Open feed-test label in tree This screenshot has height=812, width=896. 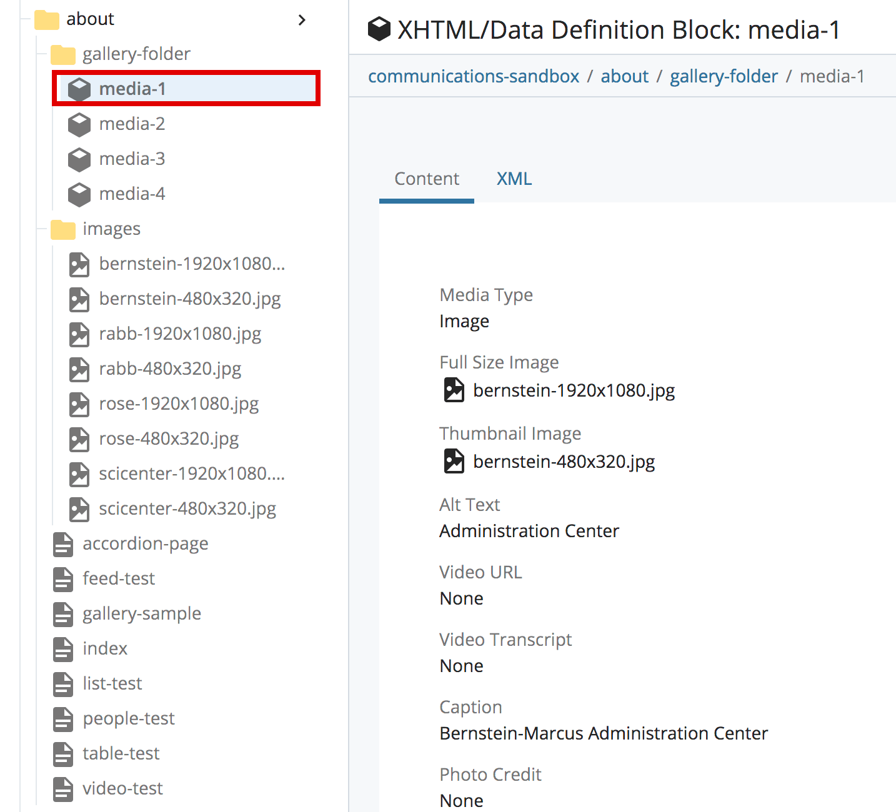point(119,579)
